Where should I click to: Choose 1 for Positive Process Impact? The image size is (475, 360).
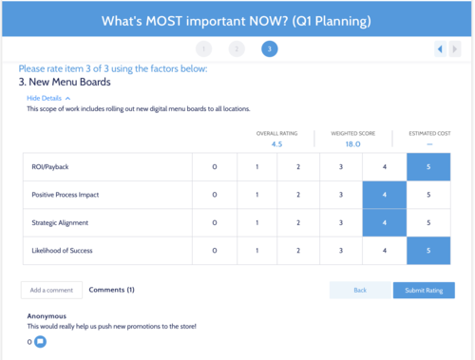click(257, 195)
